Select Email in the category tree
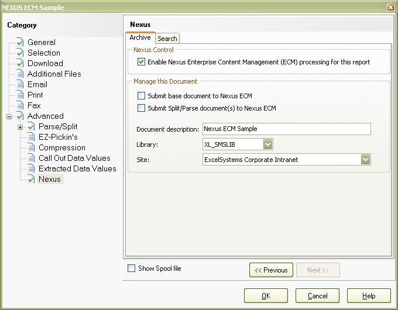 (37, 84)
